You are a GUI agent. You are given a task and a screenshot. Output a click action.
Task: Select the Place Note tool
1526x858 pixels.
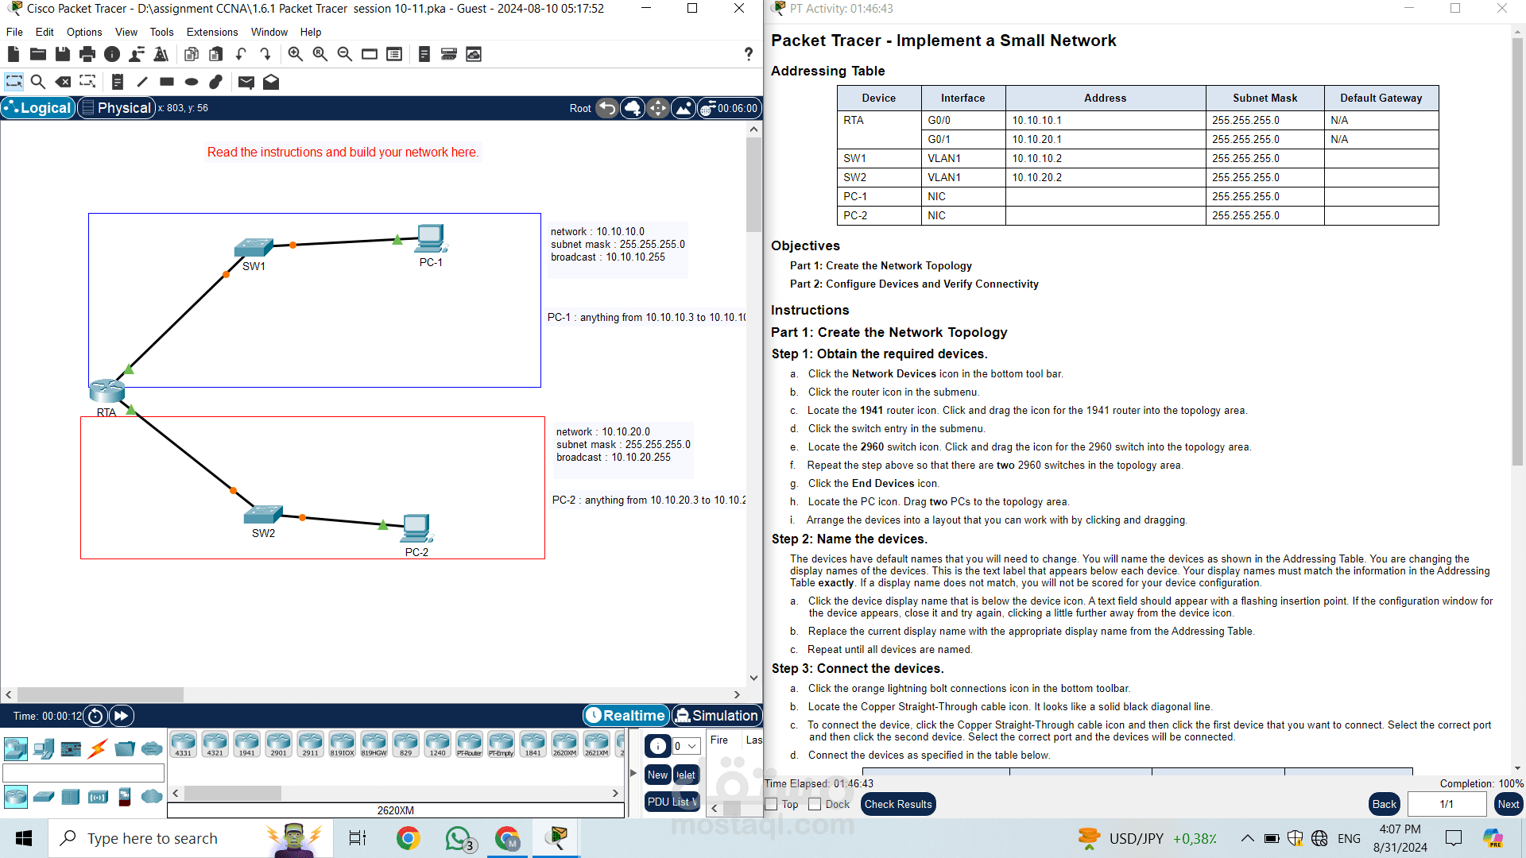pyautogui.click(x=118, y=82)
